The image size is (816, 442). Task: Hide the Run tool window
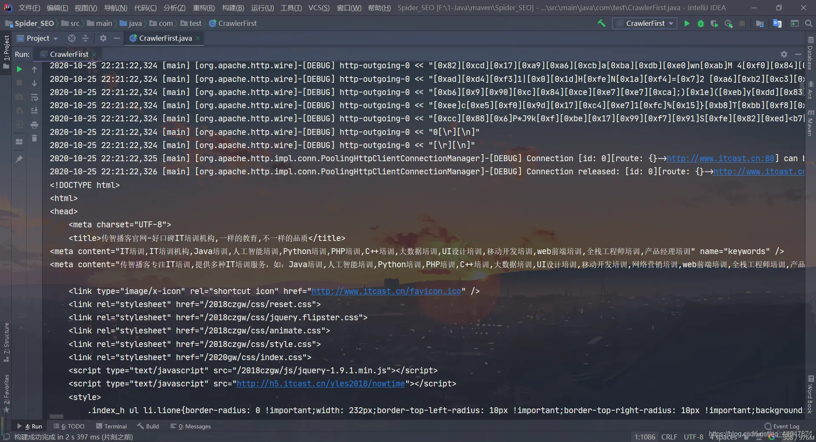(798, 54)
